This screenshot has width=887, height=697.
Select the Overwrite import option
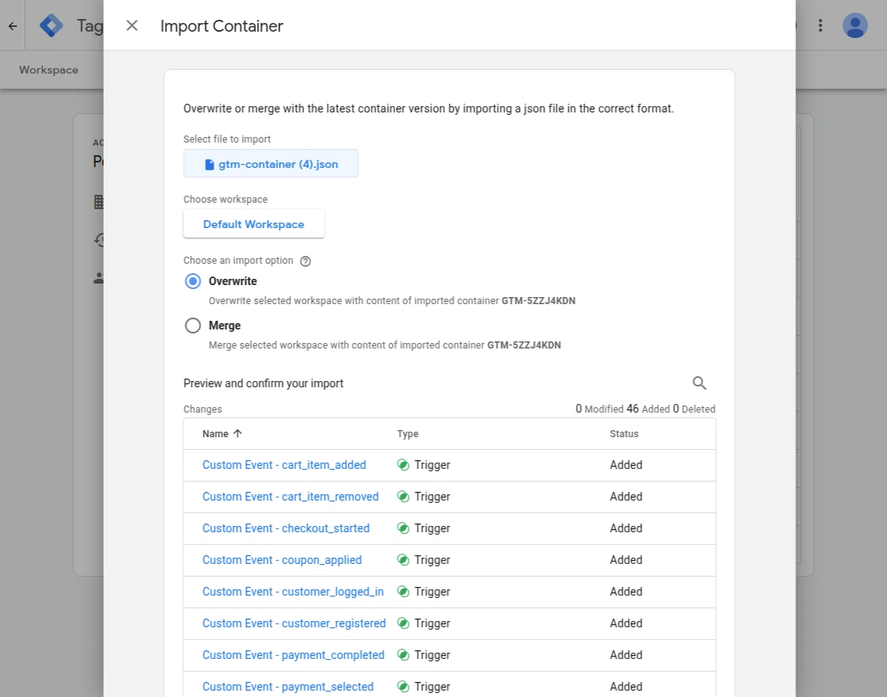193,281
